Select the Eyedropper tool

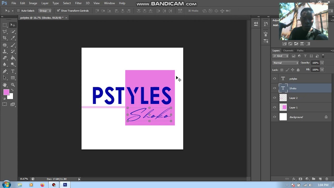13,38
